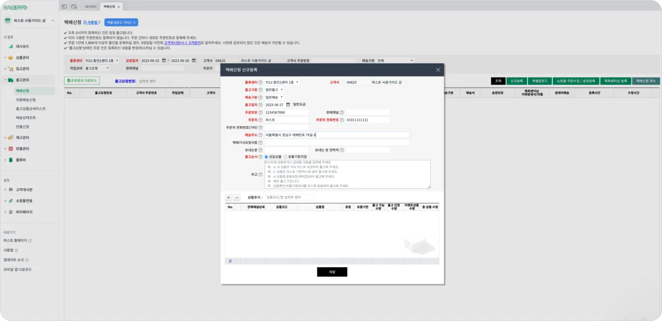Open the dialog's 물류센터 dropdown
The height and width of the screenshot is (321, 662).
[282, 82]
